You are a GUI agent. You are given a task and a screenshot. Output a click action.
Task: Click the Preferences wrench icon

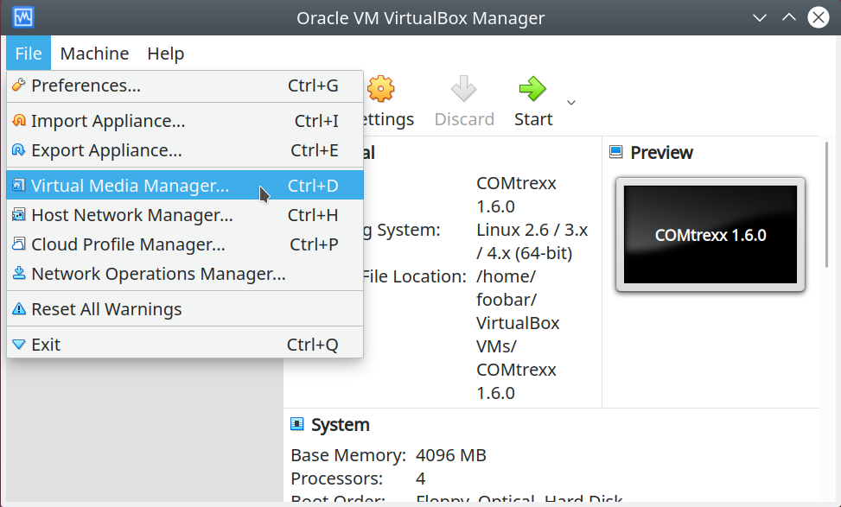coord(19,86)
